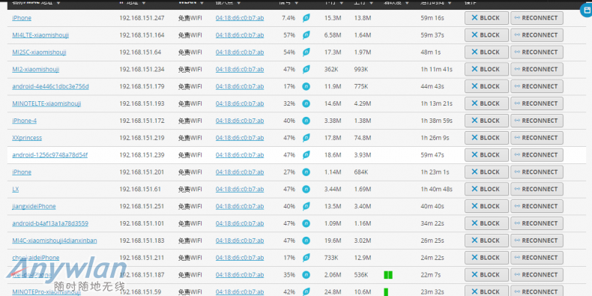Reconnect the XXprincess client
Image resolution: width=592 pixels, height=296 pixels.
[x=537, y=138]
